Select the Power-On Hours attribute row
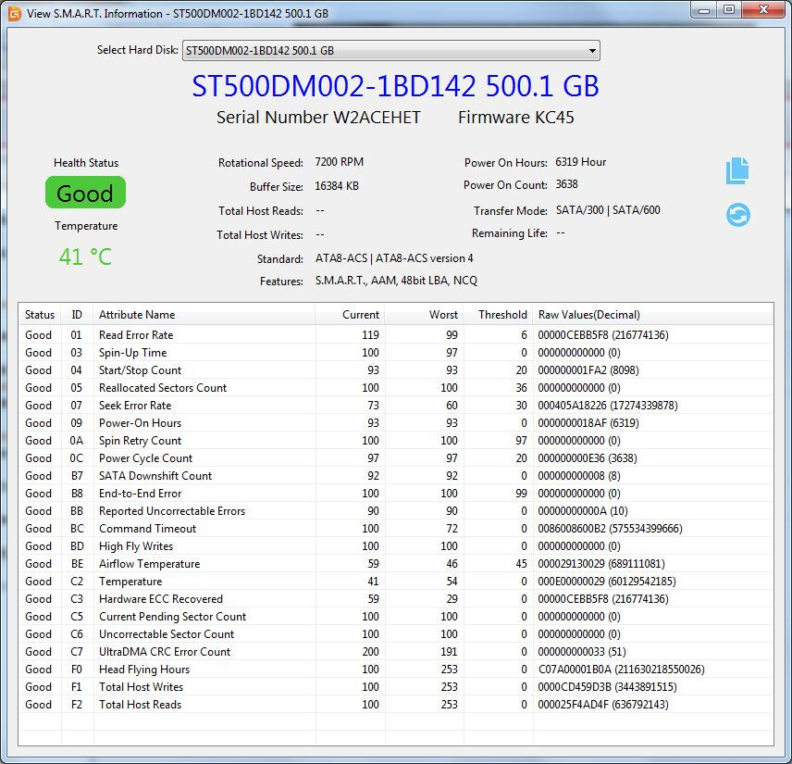 click(x=396, y=422)
